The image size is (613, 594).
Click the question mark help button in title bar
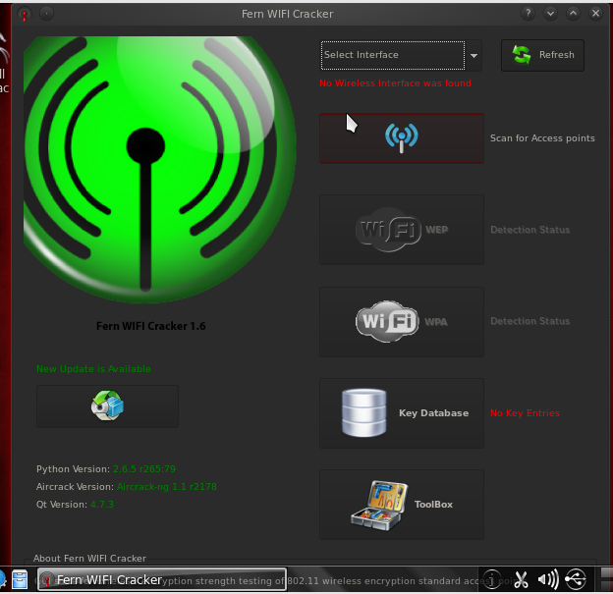coord(528,14)
